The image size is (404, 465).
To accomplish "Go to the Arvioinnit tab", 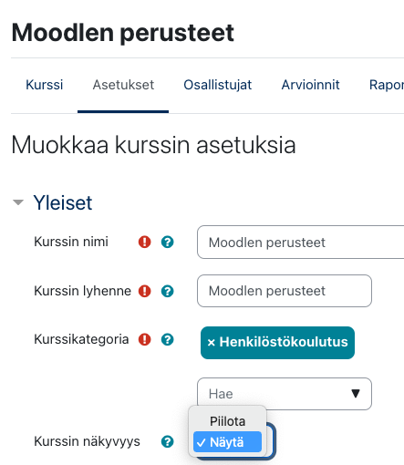I will [x=310, y=85].
